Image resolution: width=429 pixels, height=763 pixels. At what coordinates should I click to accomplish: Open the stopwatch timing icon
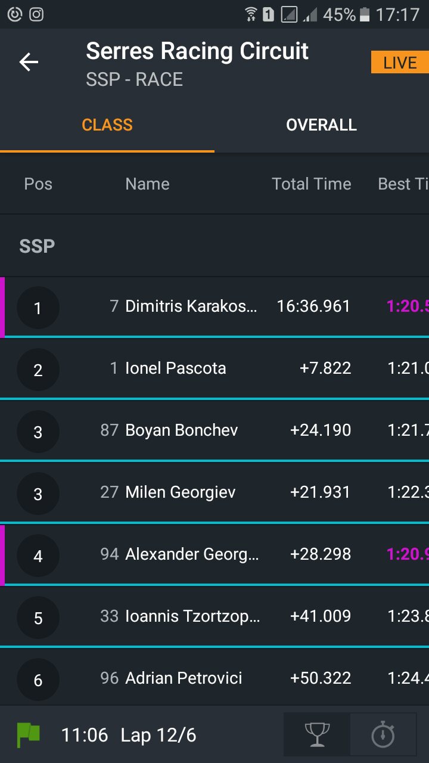(383, 734)
